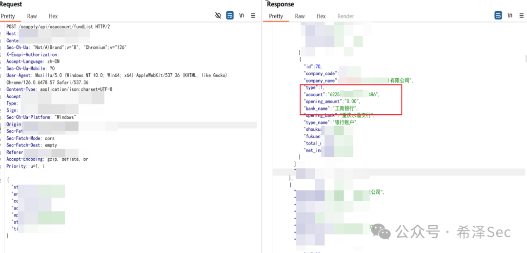The width and height of the screenshot is (527, 253).
Task: Open the Response pane hamburger options menu
Action: pyautogui.click(x=521, y=16)
